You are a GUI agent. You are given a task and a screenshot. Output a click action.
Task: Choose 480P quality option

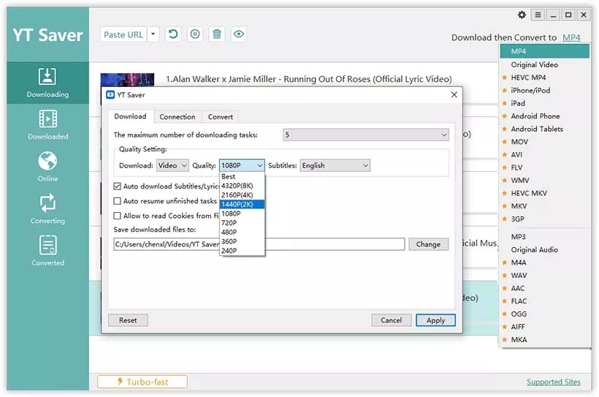click(242, 232)
